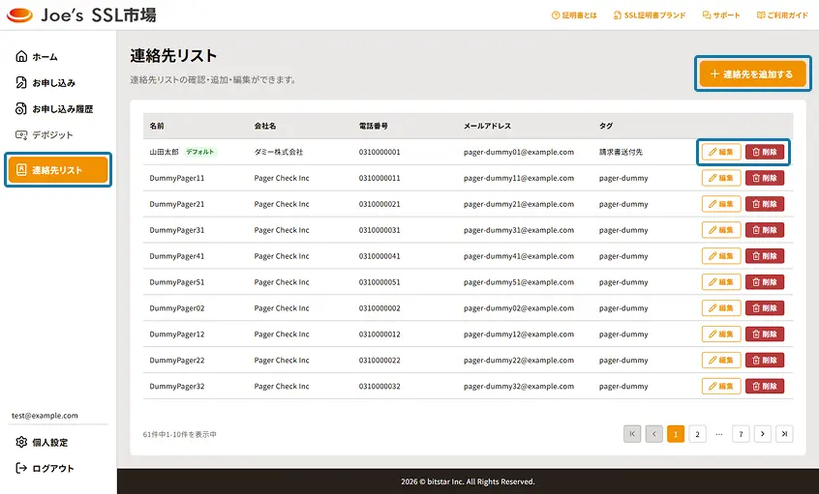Open ご利用ガイド in top navigation
Image resolution: width=819 pixels, height=494 pixels.
782,15
